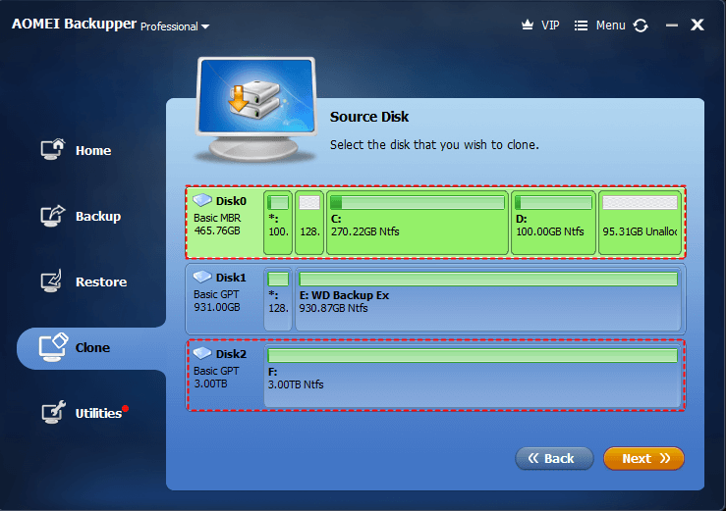Select the 95.31GB Unallocated space
This screenshot has width=726, height=511.
[640, 223]
